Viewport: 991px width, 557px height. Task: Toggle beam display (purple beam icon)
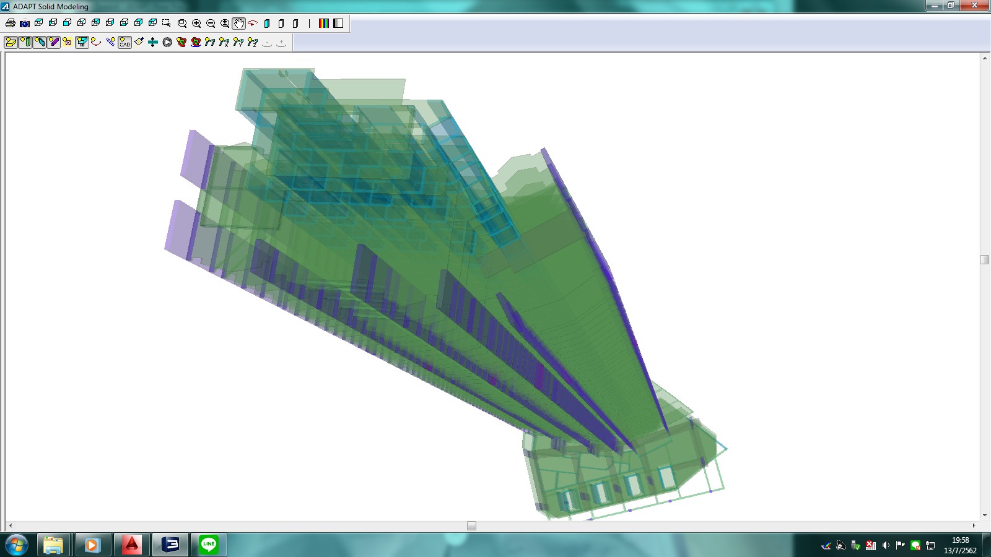tap(53, 42)
